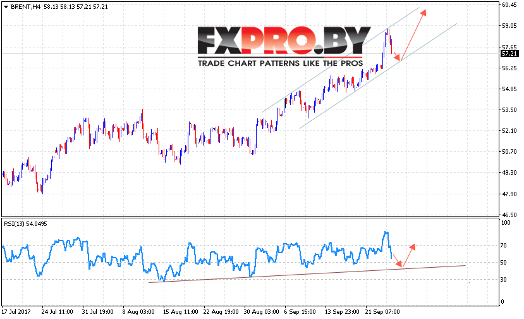
Task: Select the upper channel trendline on price chart
Action: [340, 59]
